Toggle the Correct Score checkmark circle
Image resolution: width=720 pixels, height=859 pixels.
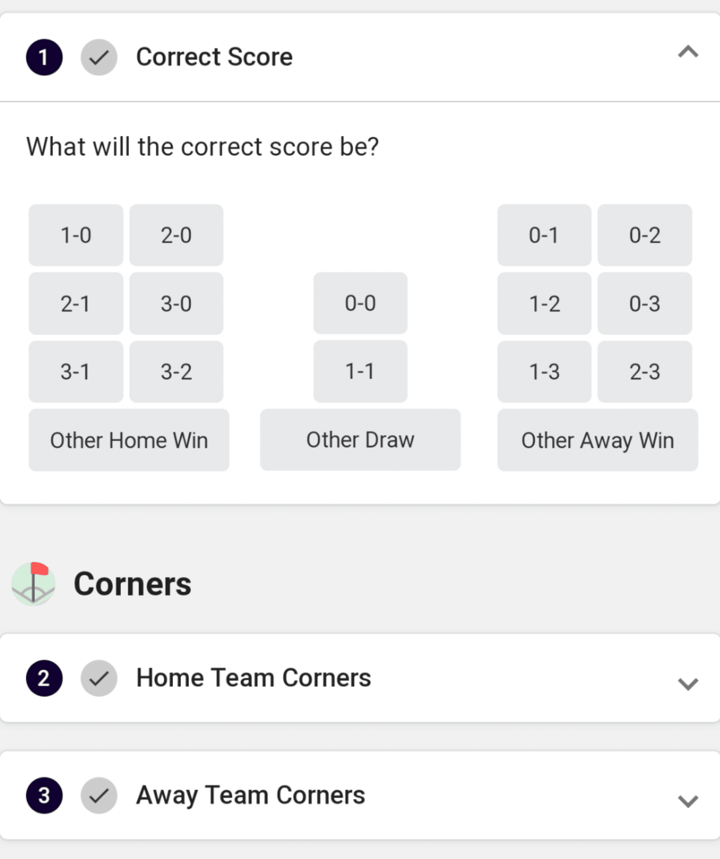pyautogui.click(x=99, y=57)
